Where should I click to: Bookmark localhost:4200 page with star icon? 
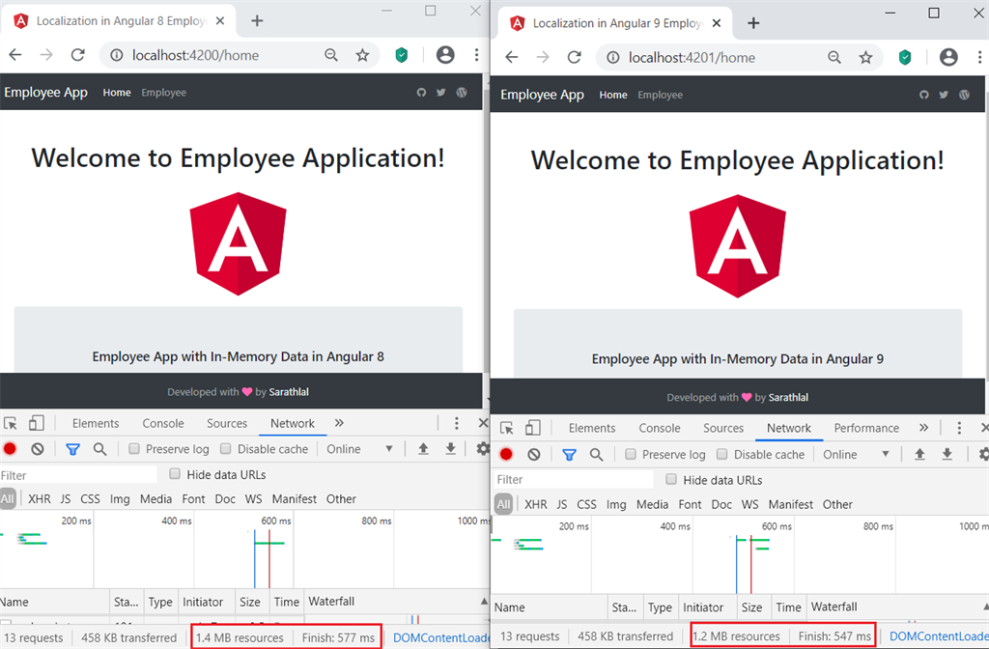pos(362,55)
